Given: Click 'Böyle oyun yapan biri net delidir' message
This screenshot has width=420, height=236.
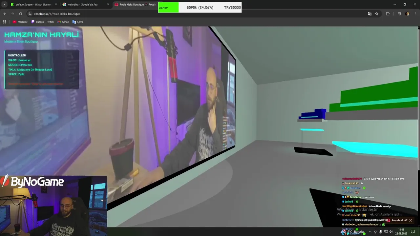Looking at the screenshot, I should (384, 179).
